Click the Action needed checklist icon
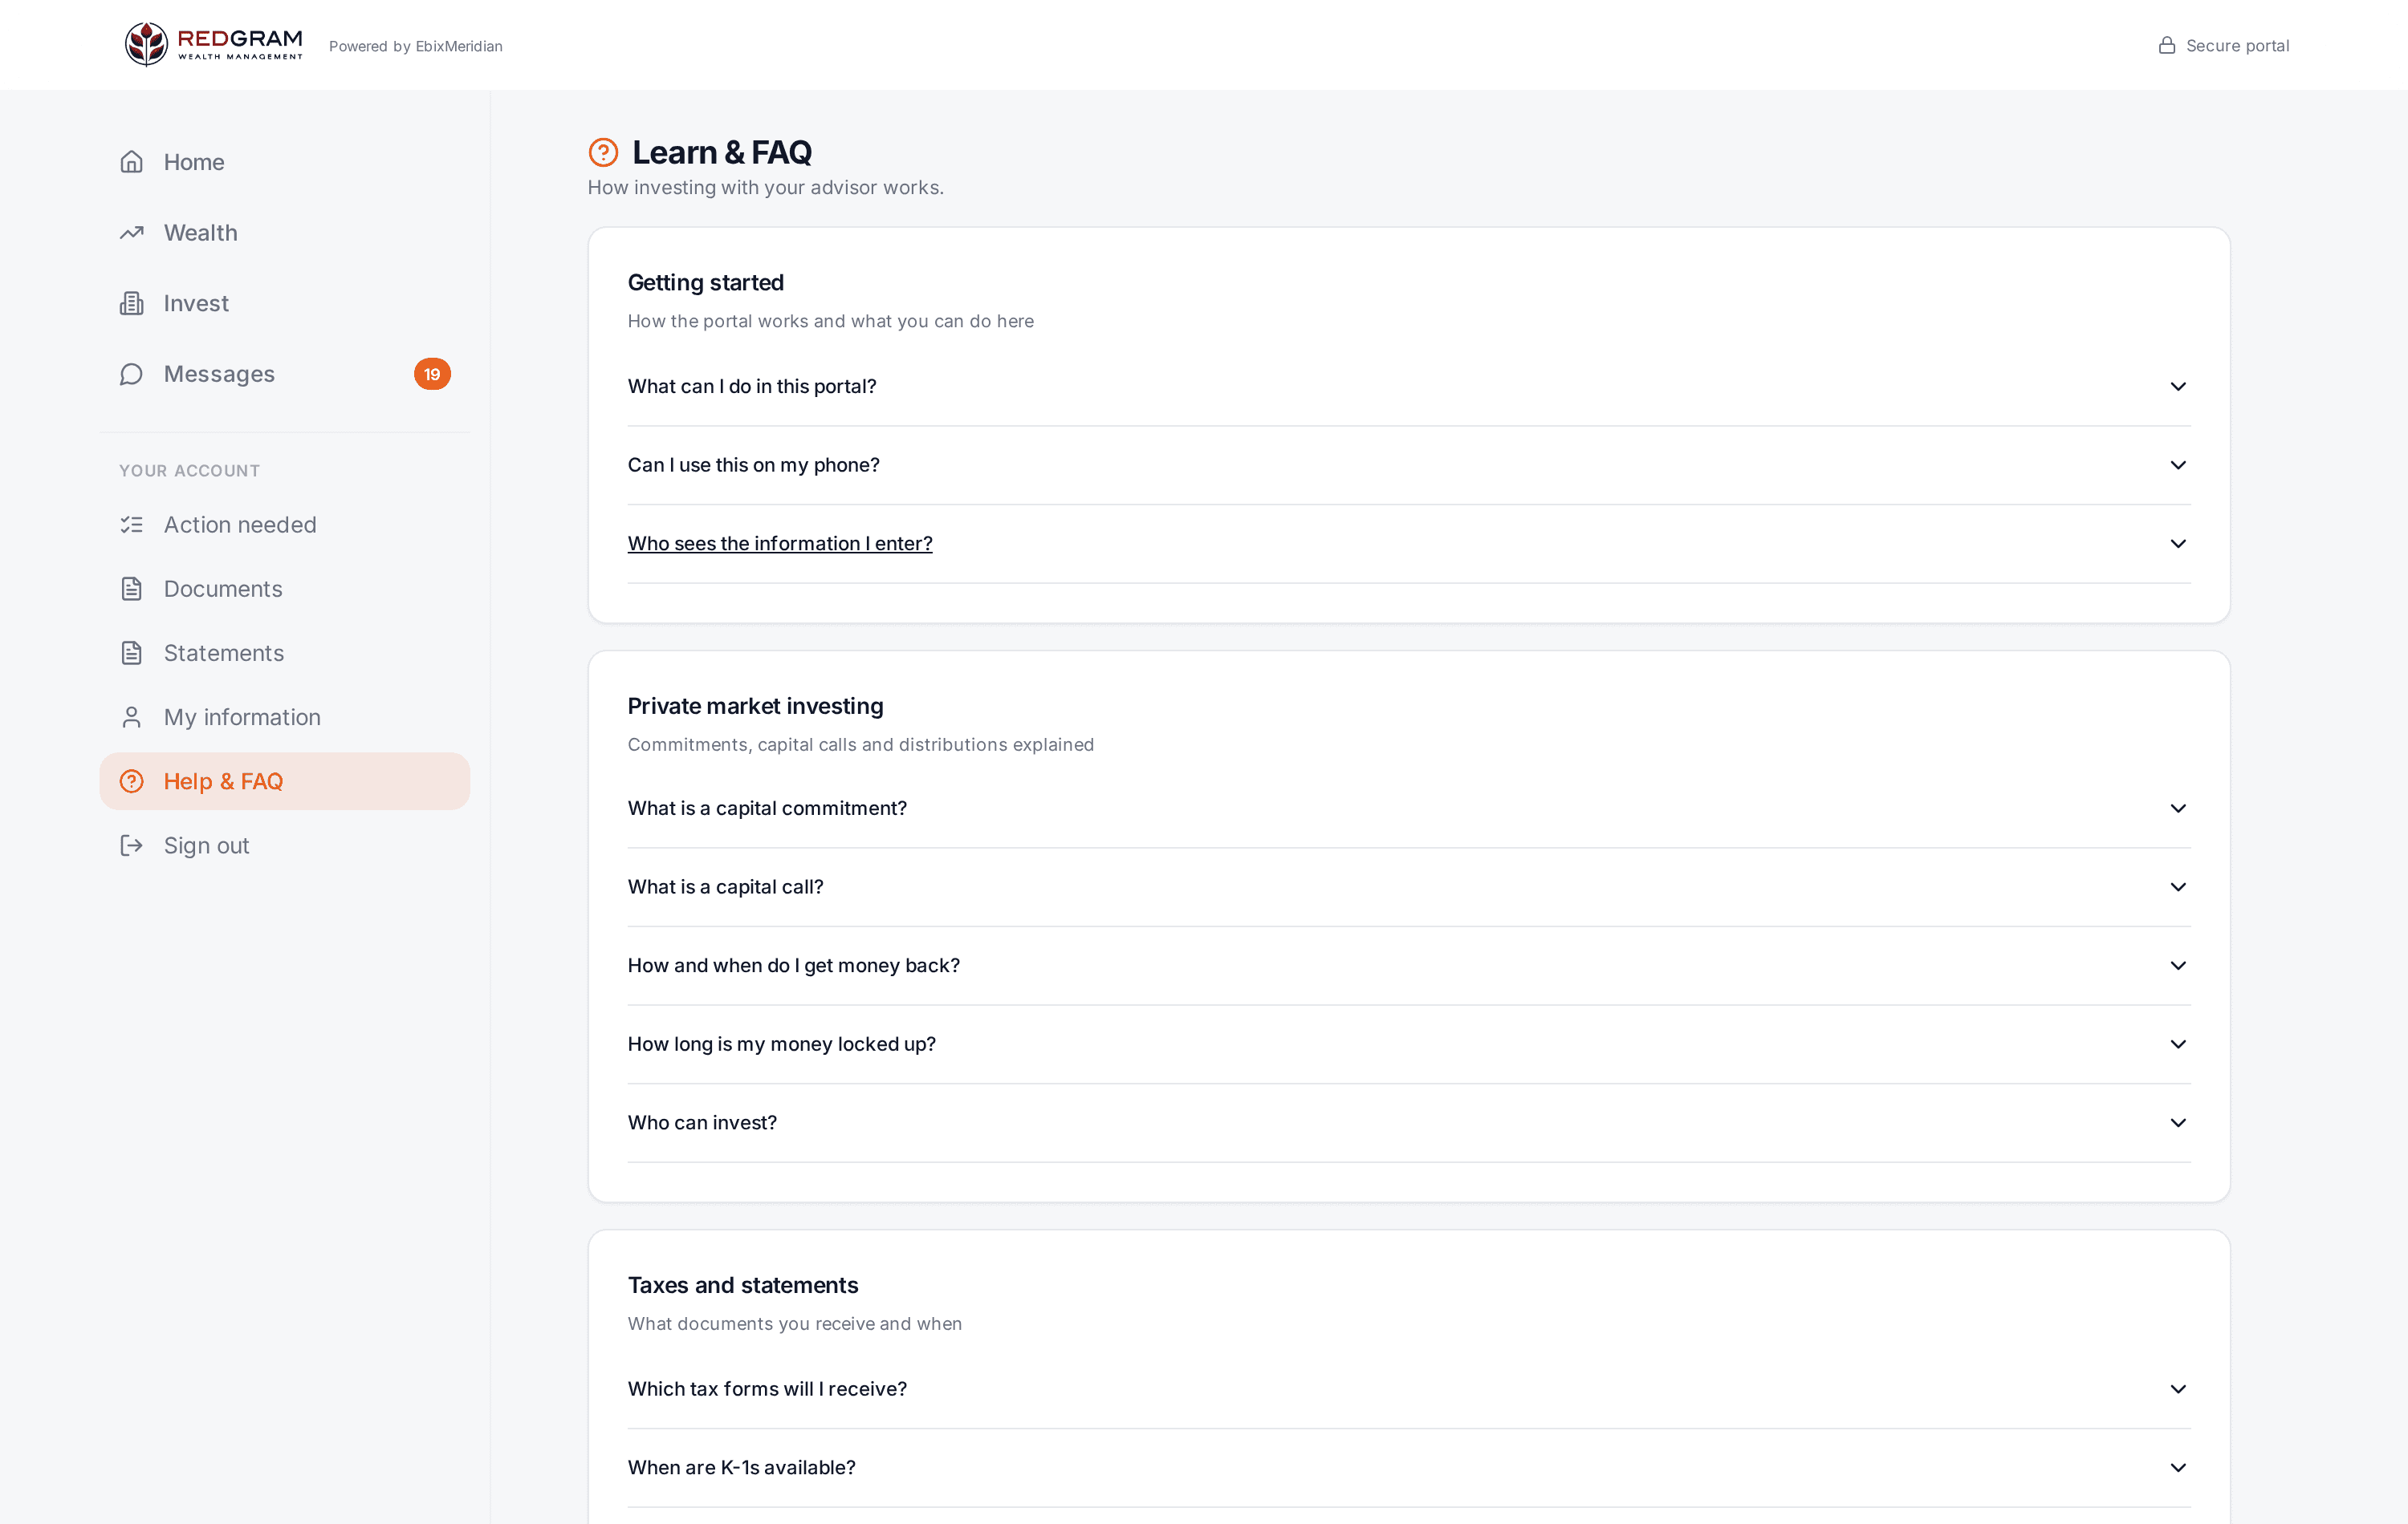Image resolution: width=2408 pixels, height=1524 pixels. pyautogui.click(x=132, y=525)
